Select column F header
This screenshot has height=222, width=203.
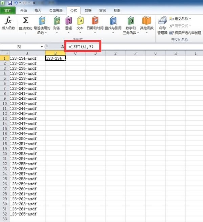[x=135, y=53]
